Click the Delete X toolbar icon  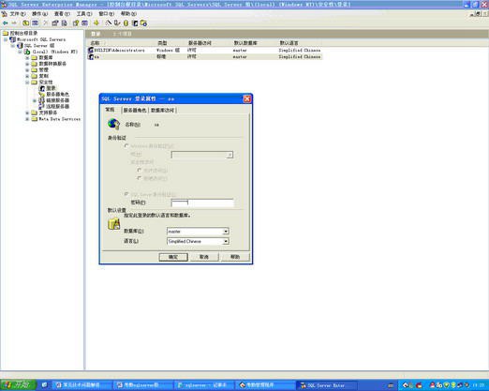pos(45,23)
